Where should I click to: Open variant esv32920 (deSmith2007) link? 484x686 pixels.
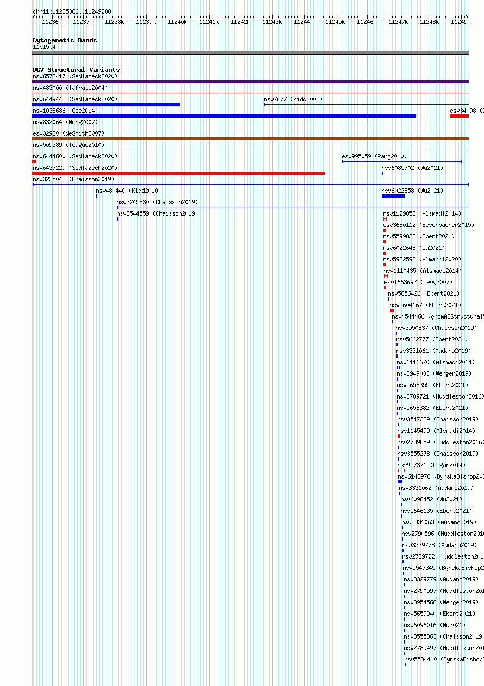(x=69, y=133)
